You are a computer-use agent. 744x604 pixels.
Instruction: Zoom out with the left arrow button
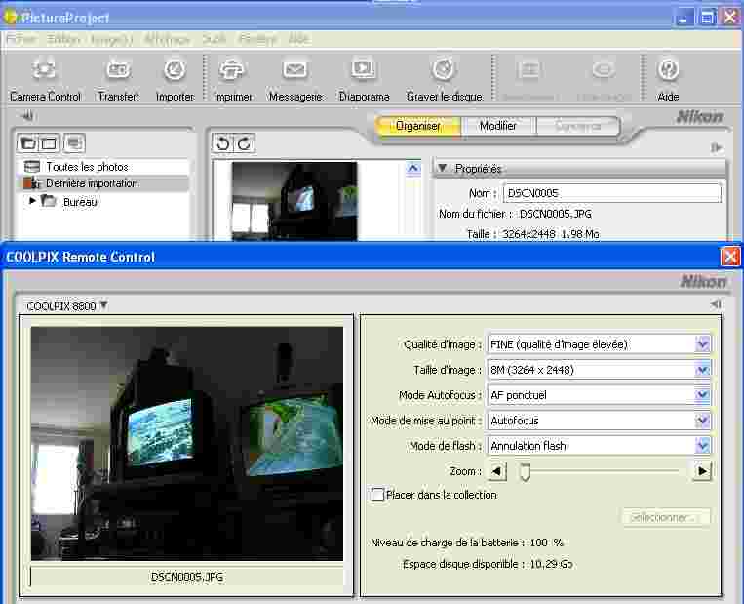(x=496, y=471)
